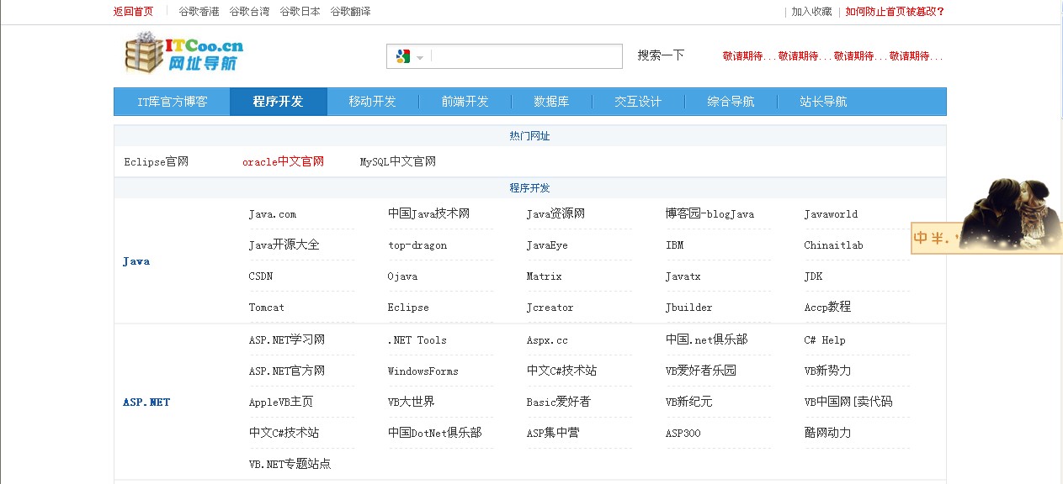Switch to 移动开发 tab

[x=372, y=102]
